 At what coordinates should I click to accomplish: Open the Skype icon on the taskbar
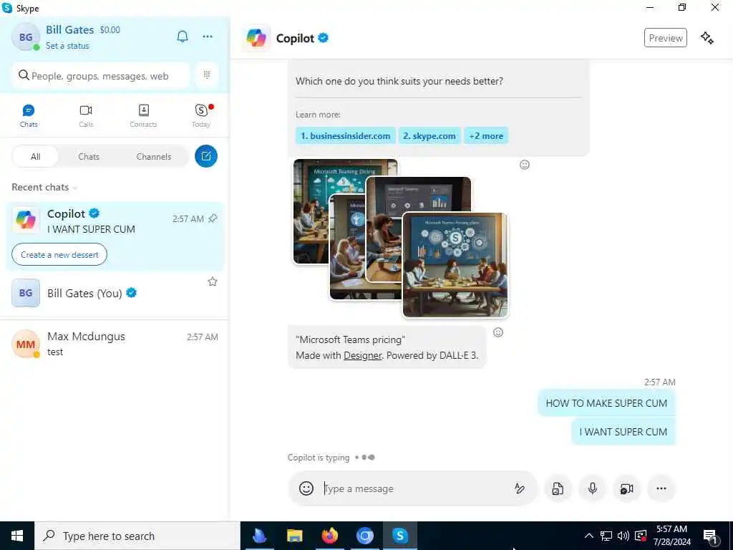[399, 536]
